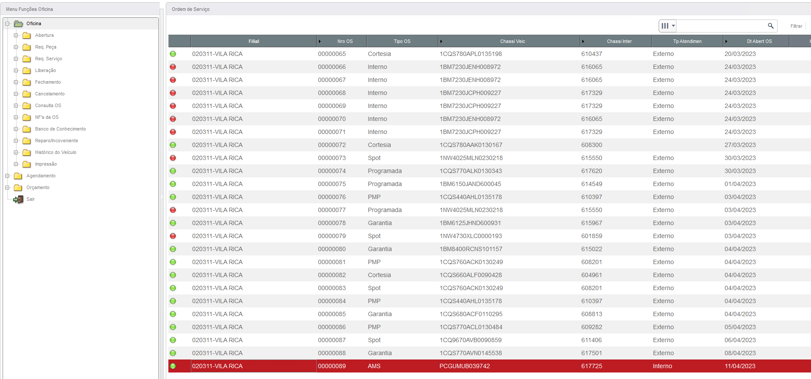This screenshot has height=379, width=811.
Task: Expand the Orçamento tree node
Action: click(x=7, y=188)
